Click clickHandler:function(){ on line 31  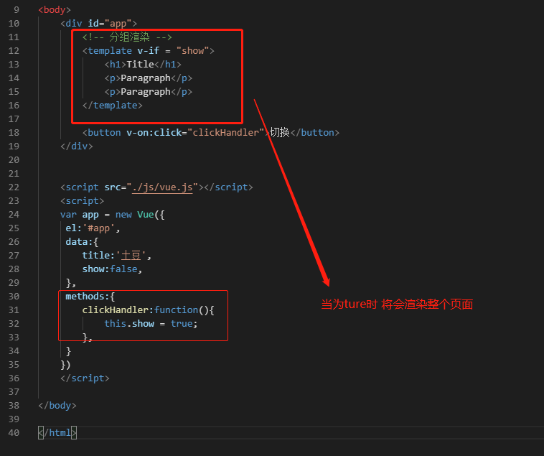pyautogui.click(x=149, y=310)
